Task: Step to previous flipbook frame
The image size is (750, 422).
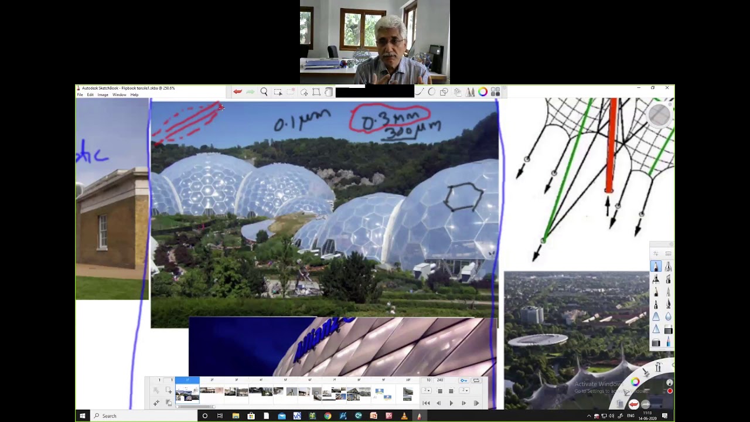Action: click(439, 403)
